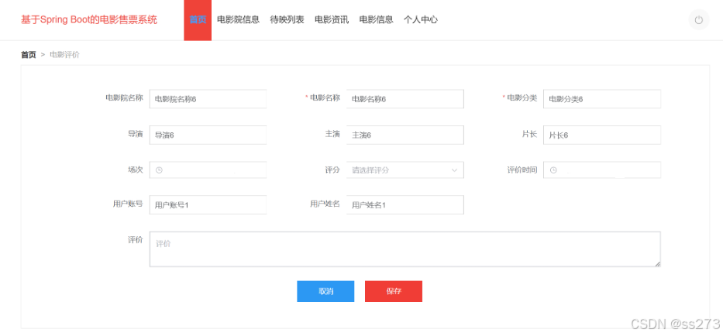Focus the 电影院名称 input field
This screenshot has height=336, width=723.
click(208, 98)
